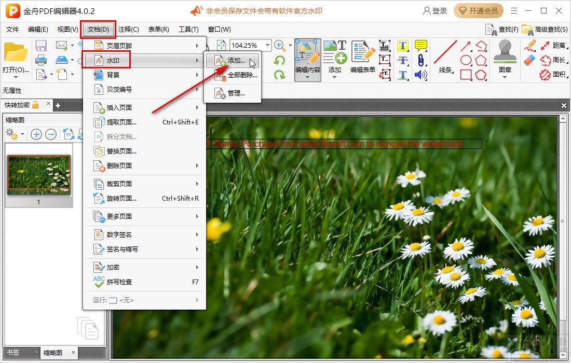This screenshot has width=571, height=363.
Task: Select the paperclip Attachment tool
Action: click(421, 60)
